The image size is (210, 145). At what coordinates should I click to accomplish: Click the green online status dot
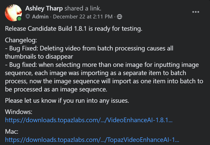[x=19, y=19]
